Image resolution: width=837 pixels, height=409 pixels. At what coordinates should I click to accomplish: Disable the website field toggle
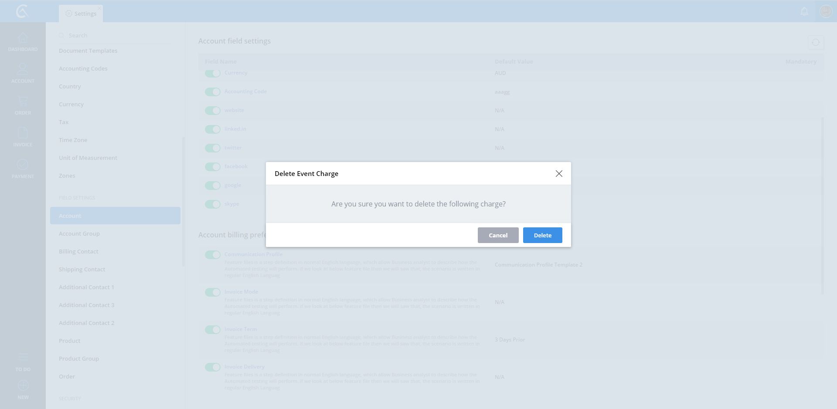pyautogui.click(x=213, y=111)
